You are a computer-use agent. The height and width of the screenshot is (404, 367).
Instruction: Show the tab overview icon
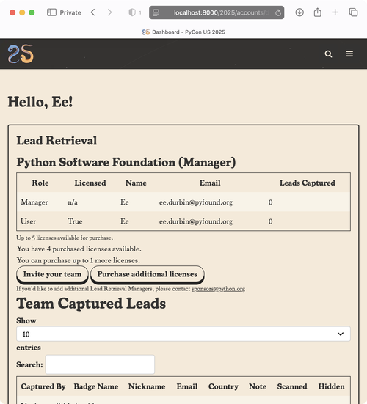(353, 12)
